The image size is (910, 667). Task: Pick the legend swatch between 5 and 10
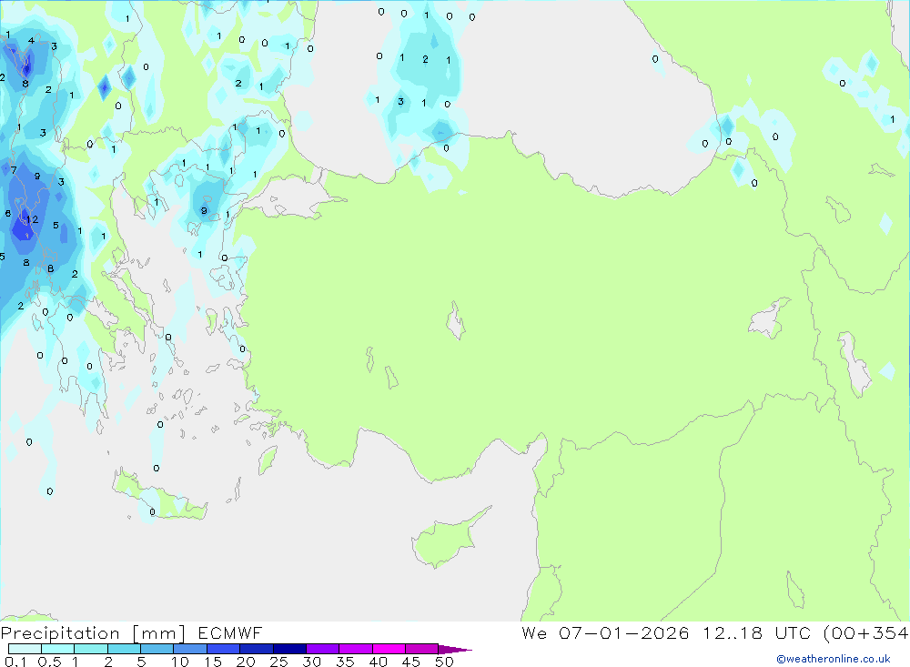[x=157, y=649]
